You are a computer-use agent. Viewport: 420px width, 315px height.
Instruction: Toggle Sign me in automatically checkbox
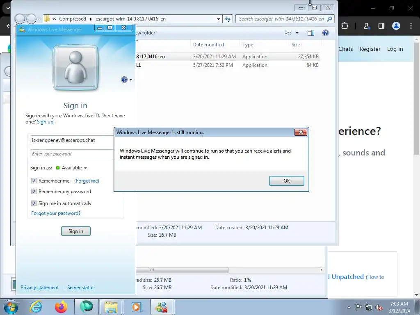34,203
